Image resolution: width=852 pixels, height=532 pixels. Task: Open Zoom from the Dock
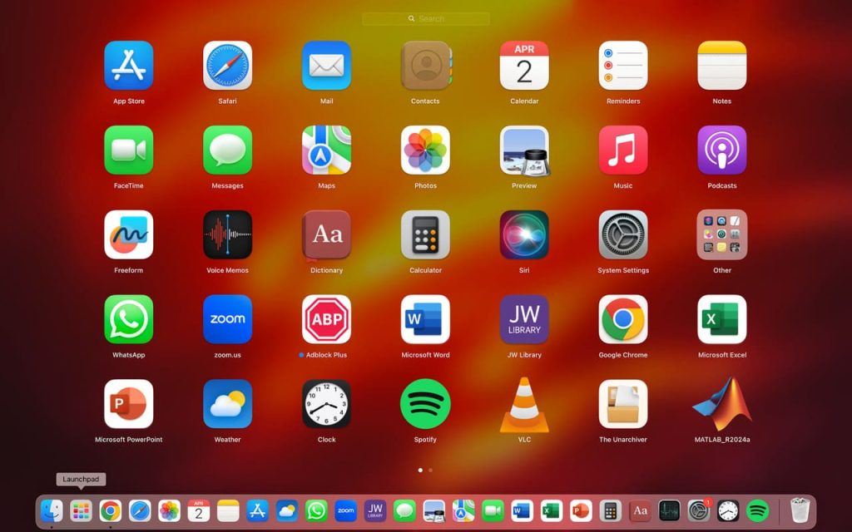(345, 511)
